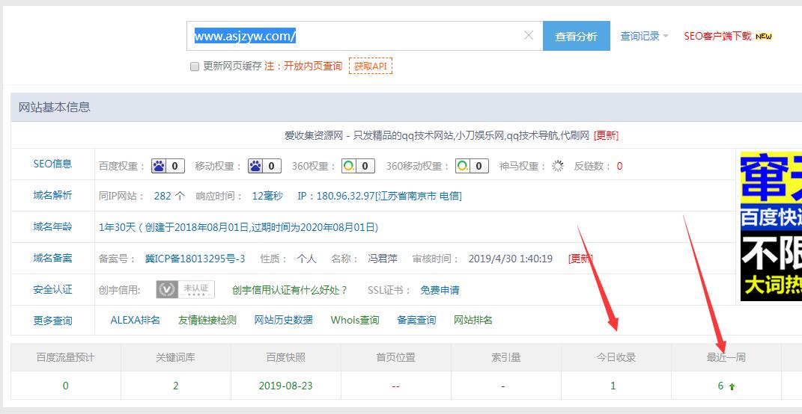This screenshot has width=802, height=414.
Task: Click the 今日收录 column header
Action: [616, 357]
